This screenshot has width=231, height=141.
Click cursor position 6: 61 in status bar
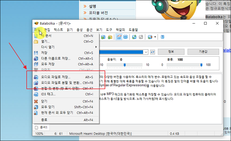[59, 134]
